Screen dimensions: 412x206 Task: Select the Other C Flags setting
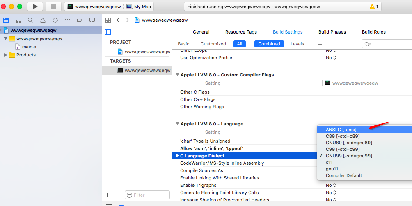pyautogui.click(x=195, y=92)
